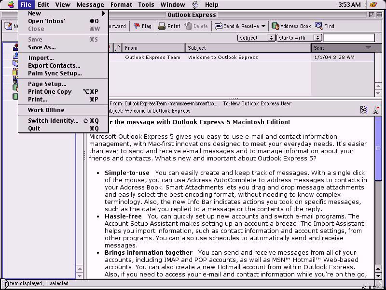
Task: Open the 'subject' filter dropdown
Action: 256,38
